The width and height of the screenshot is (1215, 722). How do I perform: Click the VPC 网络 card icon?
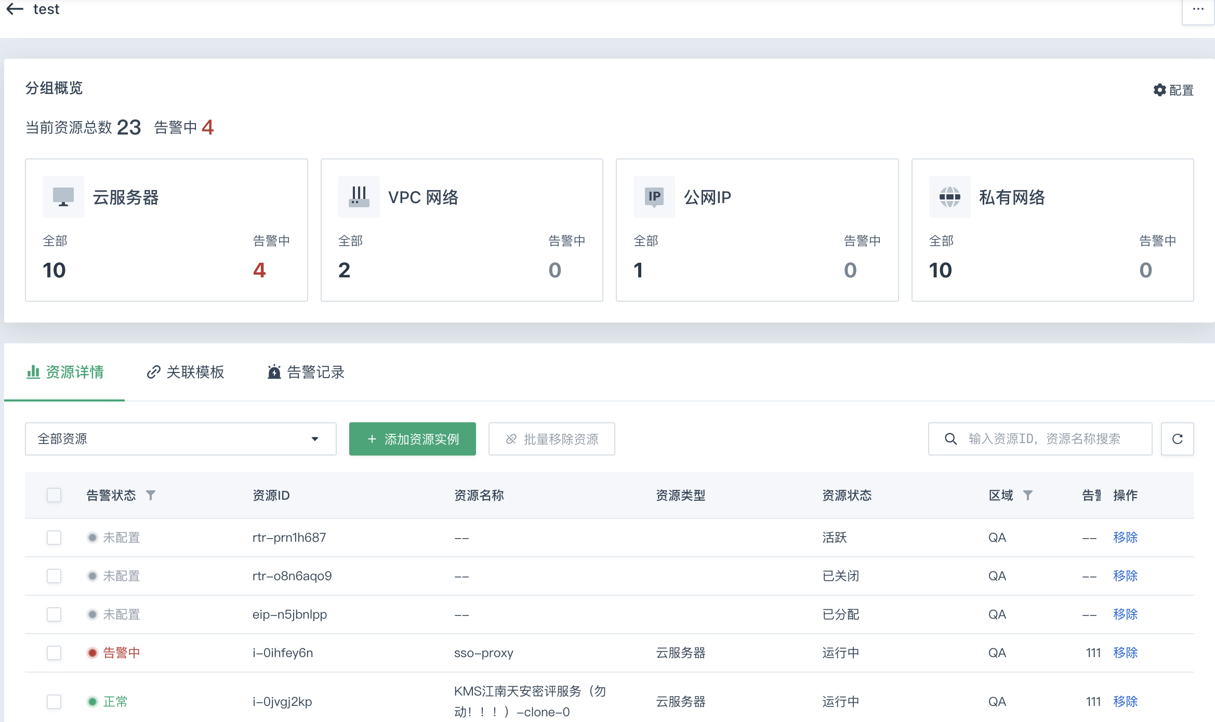tap(359, 197)
